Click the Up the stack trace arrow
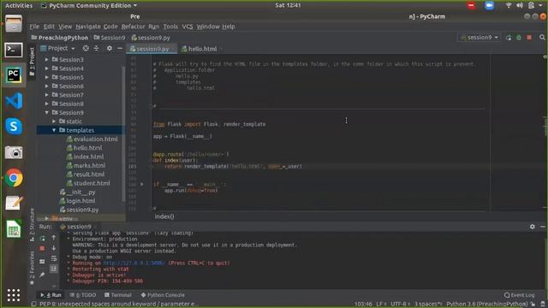548x308 pixels. tap(54, 238)
